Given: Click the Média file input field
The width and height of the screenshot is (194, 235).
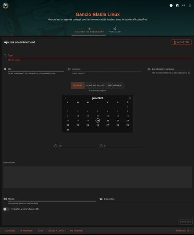Looking at the screenshot, I should pos(52,199).
